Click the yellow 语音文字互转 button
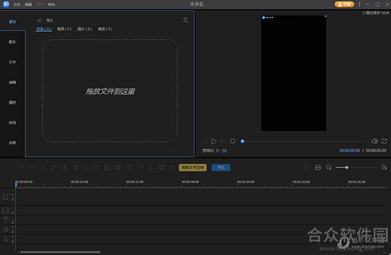This screenshot has width=391, height=255. pyautogui.click(x=193, y=168)
